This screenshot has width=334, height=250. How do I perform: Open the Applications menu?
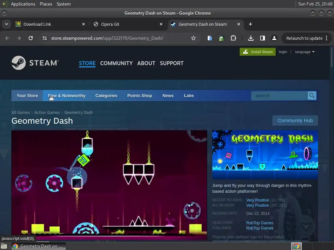23,4
